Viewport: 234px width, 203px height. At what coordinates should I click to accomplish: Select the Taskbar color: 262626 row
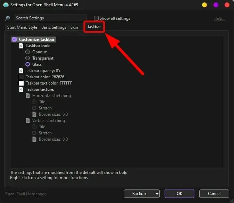pyautogui.click(x=45, y=77)
